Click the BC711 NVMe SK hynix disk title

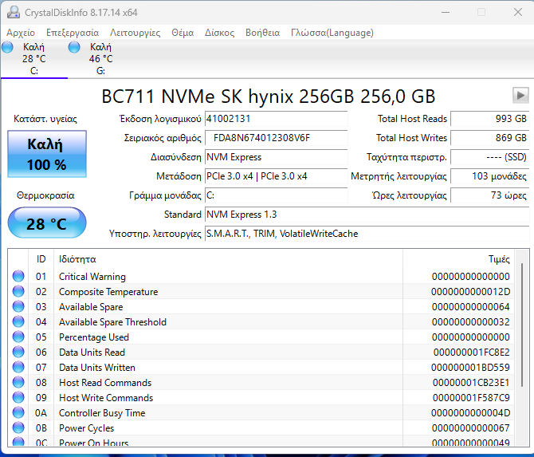click(x=268, y=97)
